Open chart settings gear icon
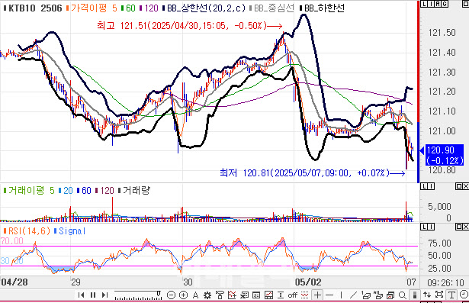 point(207,295)
